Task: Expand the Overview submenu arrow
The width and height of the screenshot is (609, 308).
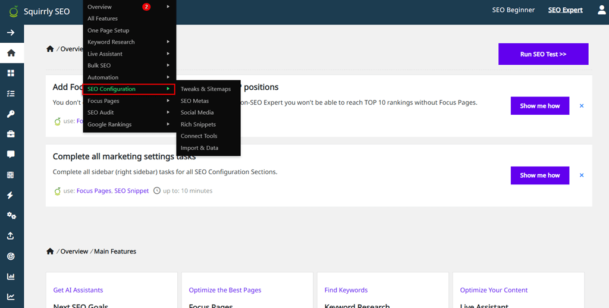Action: click(168, 7)
